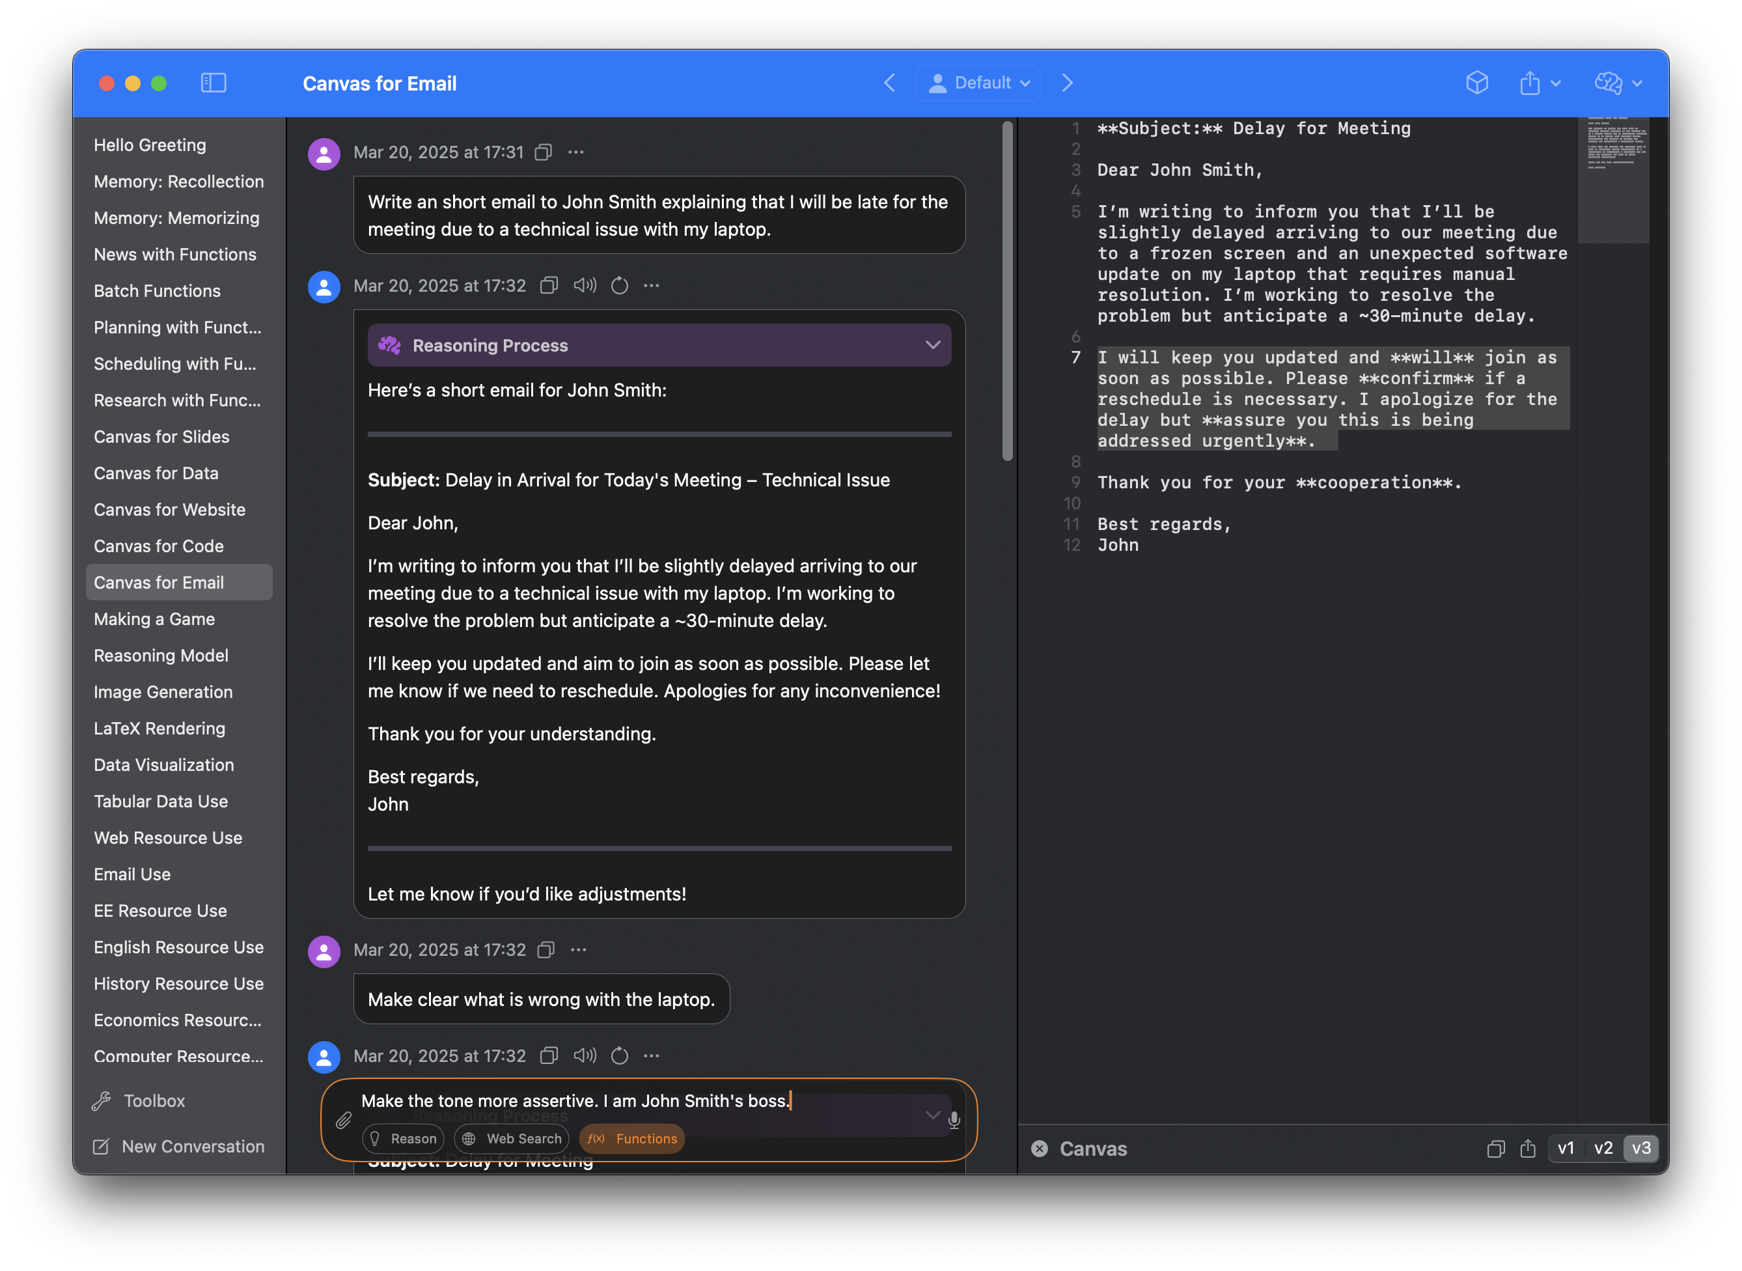Expand the Reasoning Process section
Screen dimensions: 1742x1271
[659, 346]
